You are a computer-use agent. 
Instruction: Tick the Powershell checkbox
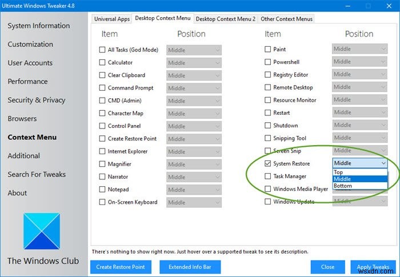tap(267, 62)
